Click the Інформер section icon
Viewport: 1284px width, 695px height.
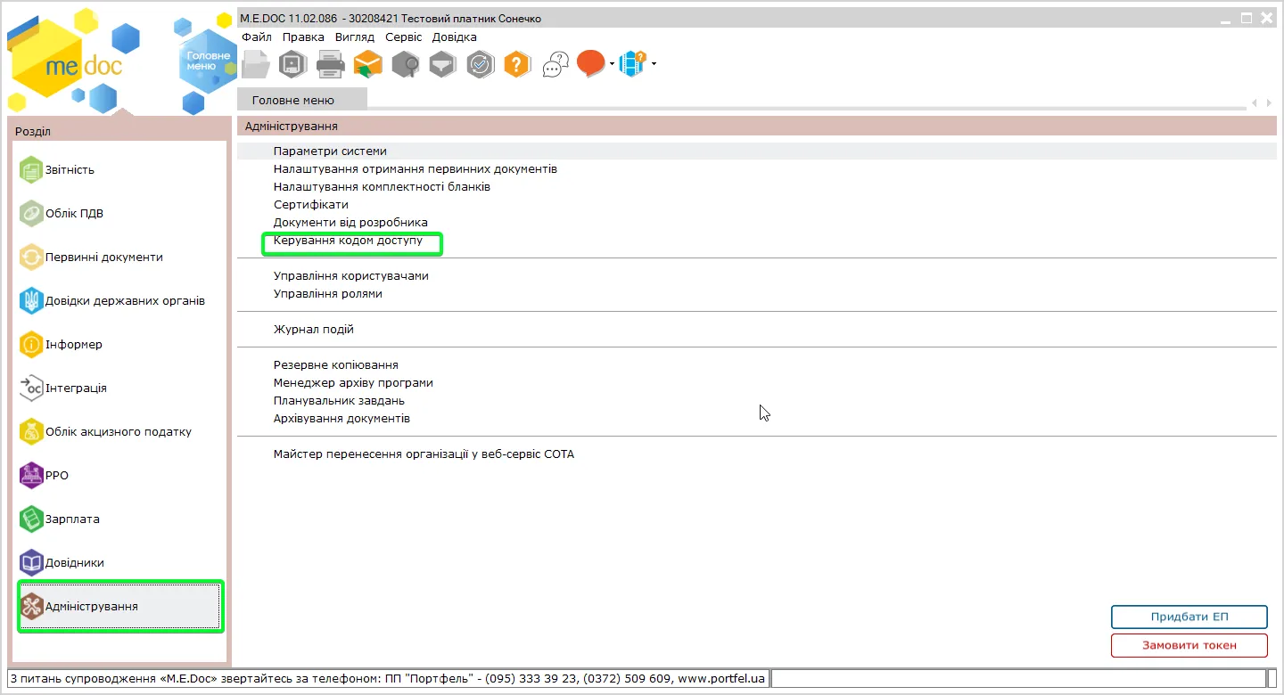click(31, 344)
